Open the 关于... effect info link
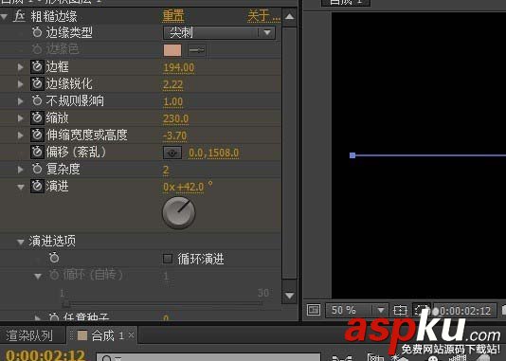The height and width of the screenshot is (361, 506). (x=263, y=16)
